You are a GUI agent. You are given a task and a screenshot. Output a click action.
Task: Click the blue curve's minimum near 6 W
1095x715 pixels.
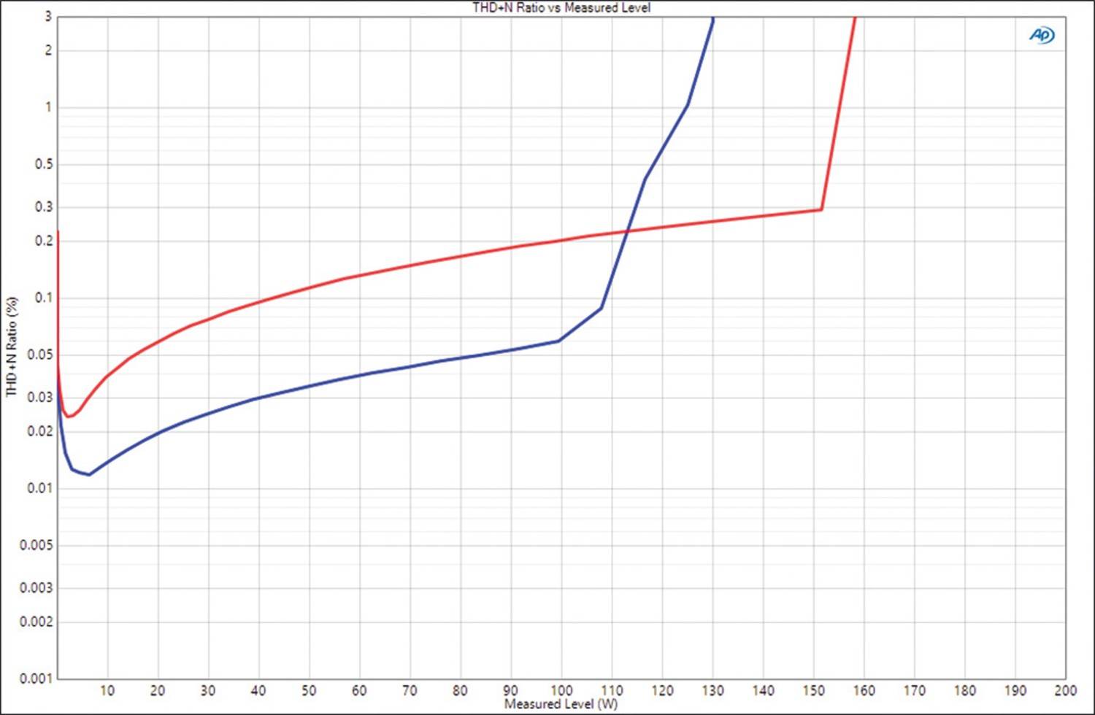88,475
